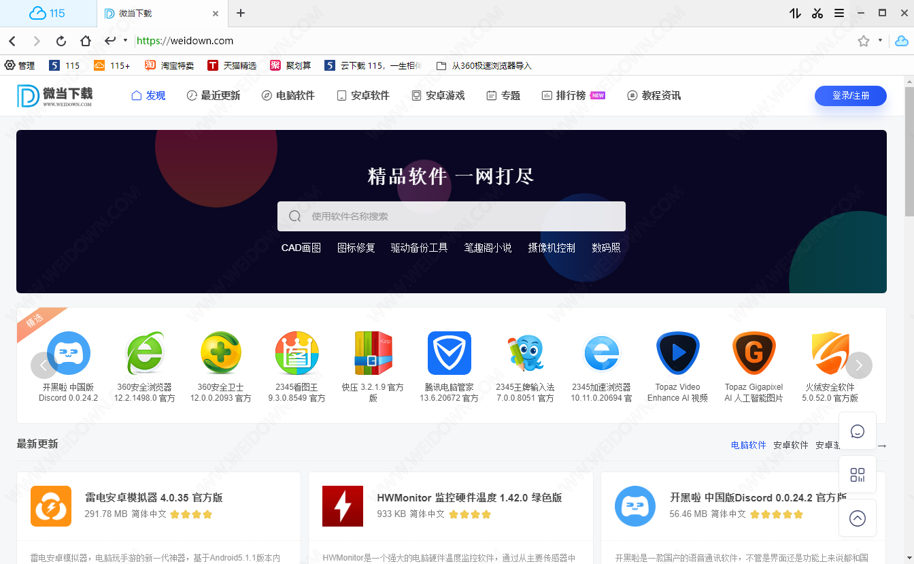This screenshot has height=564, width=914.
Task: Open a new tab with plus button
Action: (x=241, y=13)
